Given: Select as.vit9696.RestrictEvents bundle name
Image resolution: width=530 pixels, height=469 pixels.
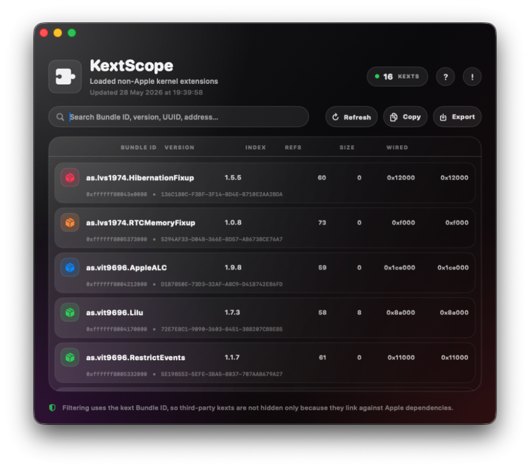Looking at the screenshot, I should point(136,358).
